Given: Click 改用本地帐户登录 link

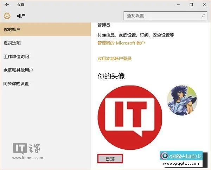Looking at the screenshot, I should tap(114, 59).
